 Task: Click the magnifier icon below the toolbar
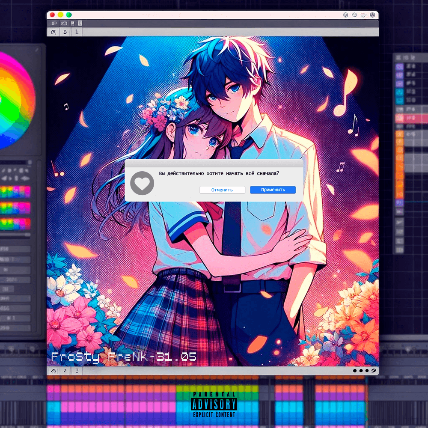(x=53, y=31)
